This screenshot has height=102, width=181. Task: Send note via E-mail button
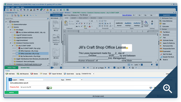[x=43, y=74]
